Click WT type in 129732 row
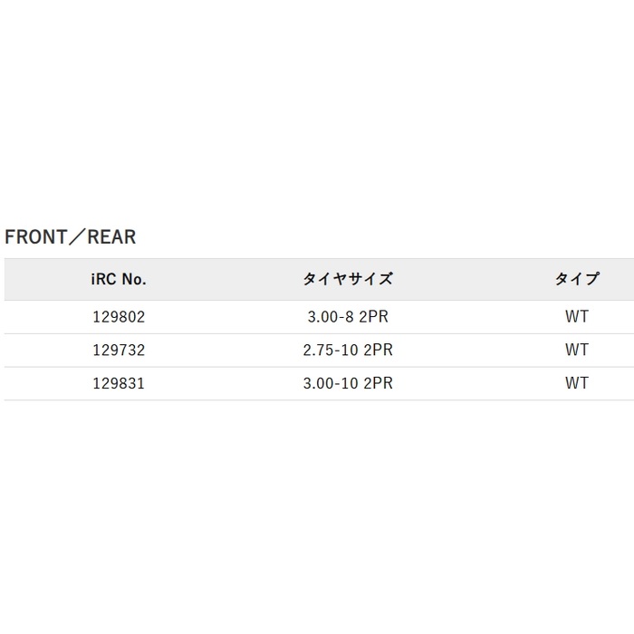This screenshot has width=634, height=634. [577, 350]
